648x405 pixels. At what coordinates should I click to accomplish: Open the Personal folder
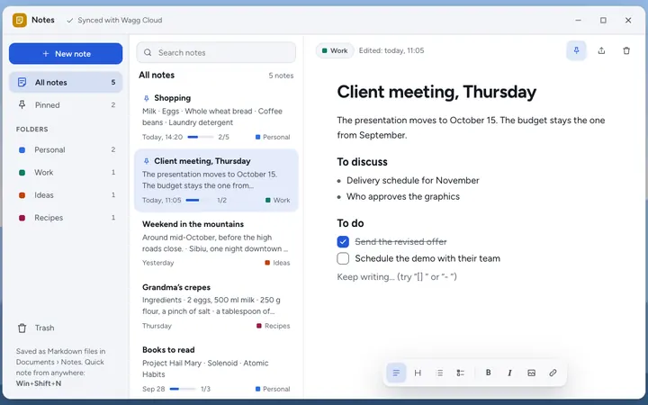[x=66, y=149]
